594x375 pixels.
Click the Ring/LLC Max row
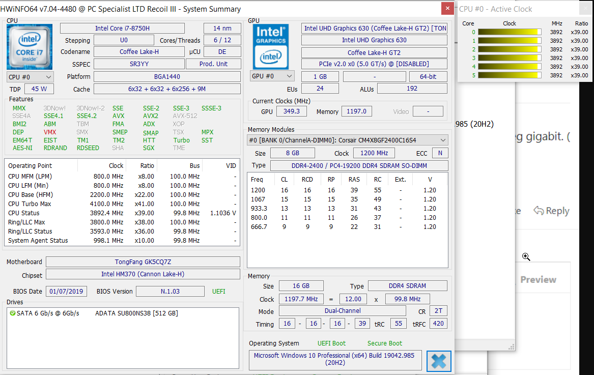point(122,222)
